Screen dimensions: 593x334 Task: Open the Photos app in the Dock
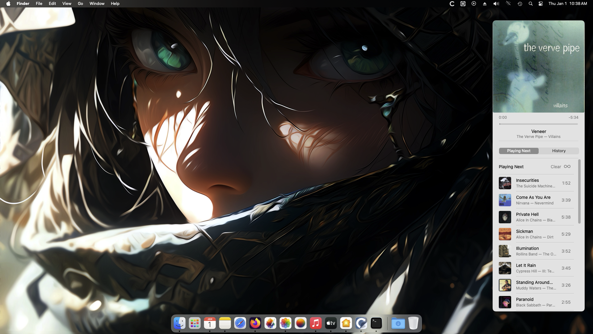pos(285,323)
